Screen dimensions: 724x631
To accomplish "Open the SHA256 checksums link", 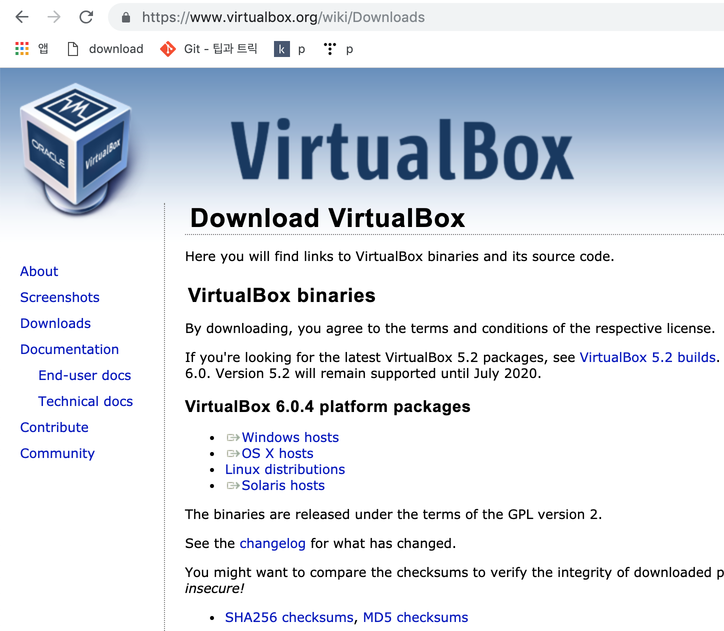I will point(289,617).
